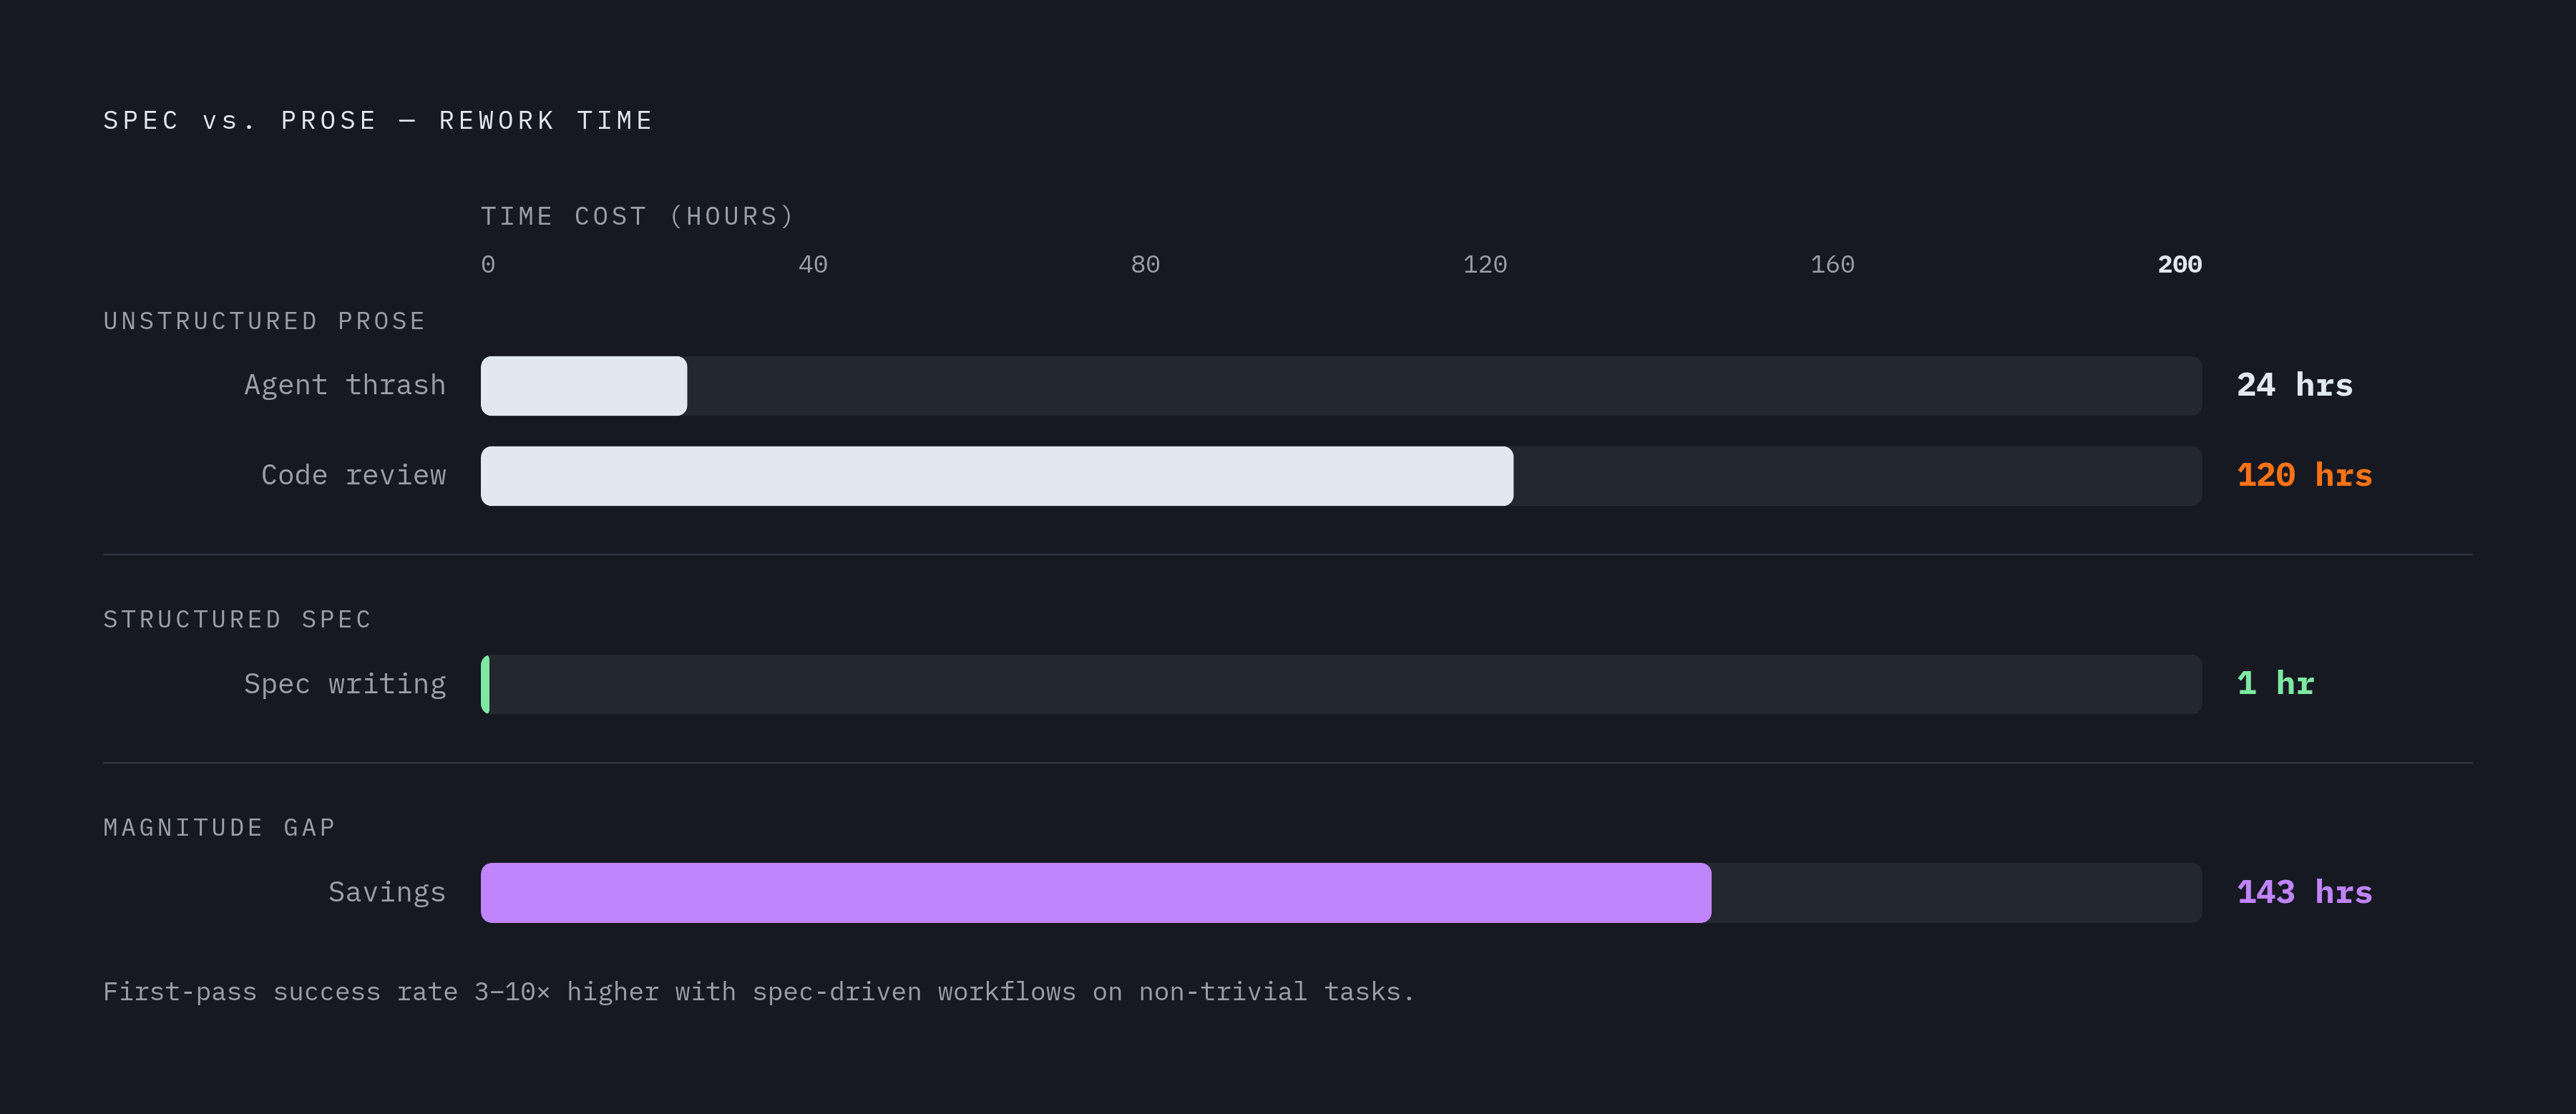2576x1114 pixels.
Task: Click the 'Code review' row label
Action: pyautogui.click(x=354, y=475)
